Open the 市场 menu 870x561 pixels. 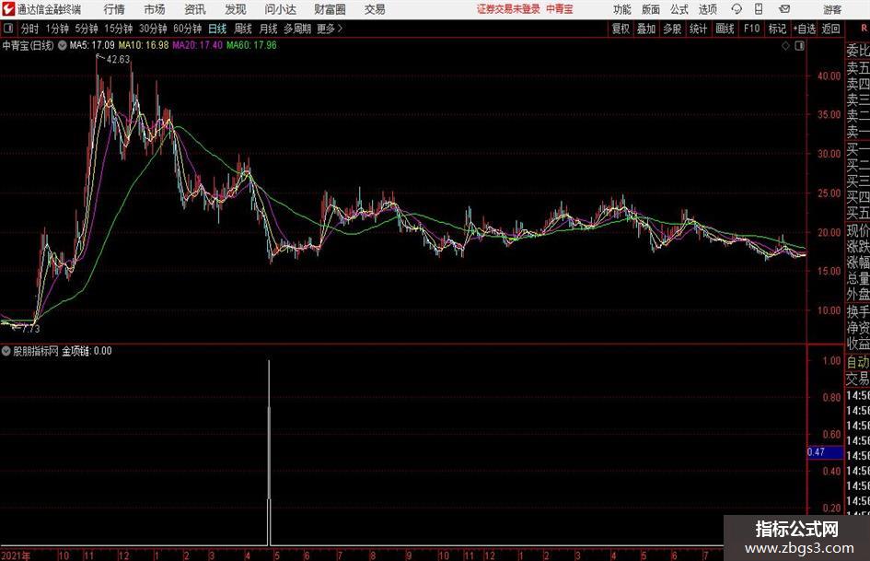(x=155, y=9)
